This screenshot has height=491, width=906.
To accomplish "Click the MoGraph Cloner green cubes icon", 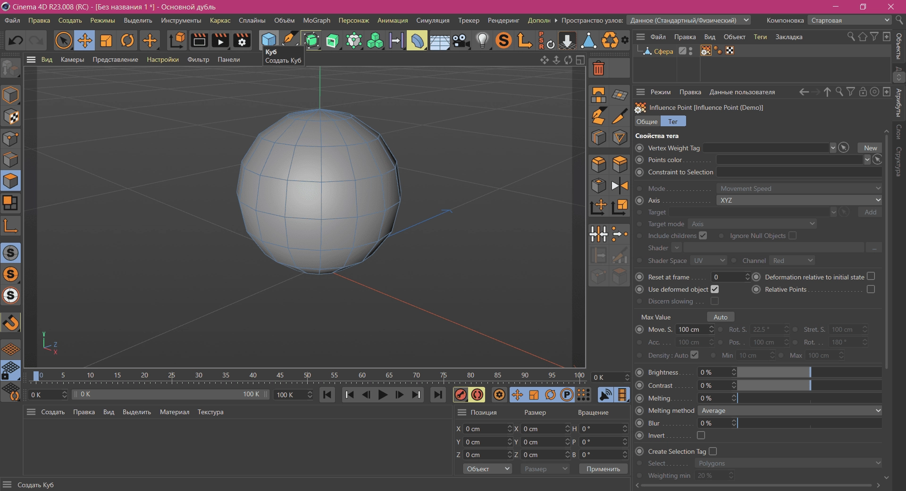I will point(375,41).
